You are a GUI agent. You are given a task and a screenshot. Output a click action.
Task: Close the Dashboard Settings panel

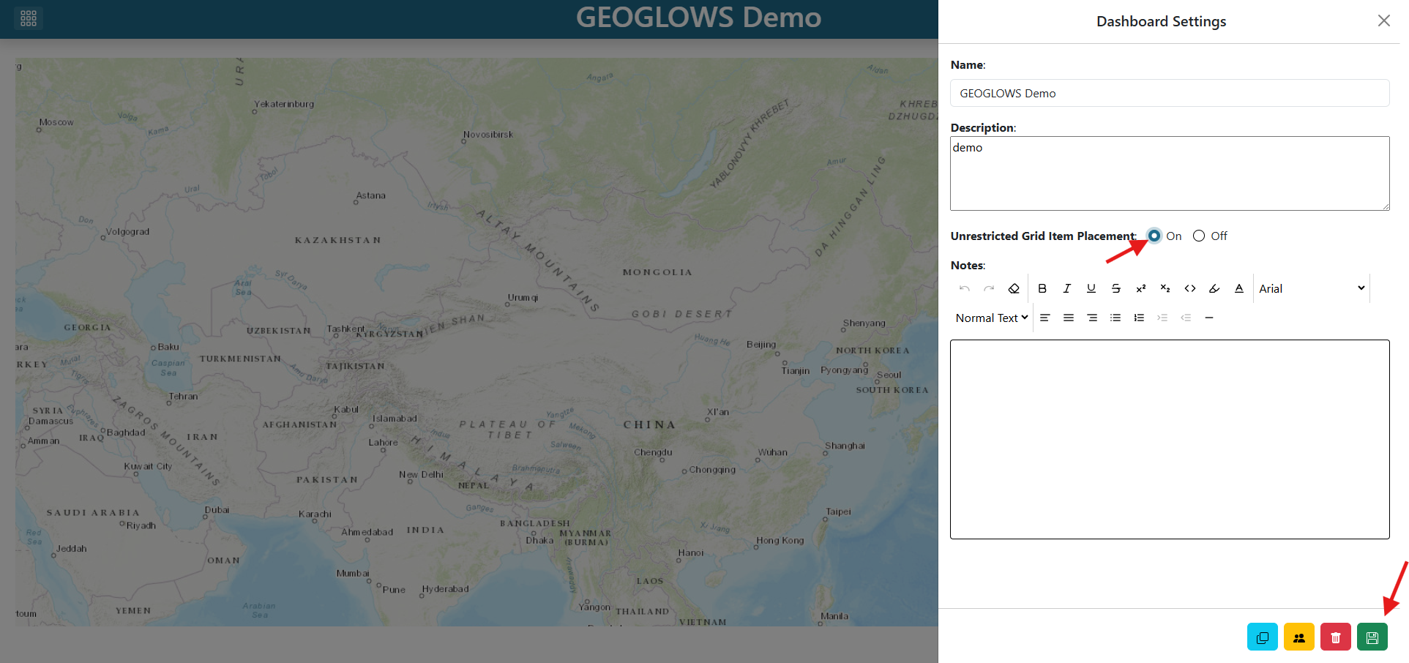(x=1383, y=20)
